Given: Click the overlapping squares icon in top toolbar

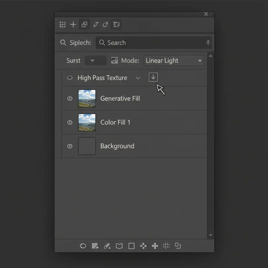Looking at the screenshot, I should 84,25.
